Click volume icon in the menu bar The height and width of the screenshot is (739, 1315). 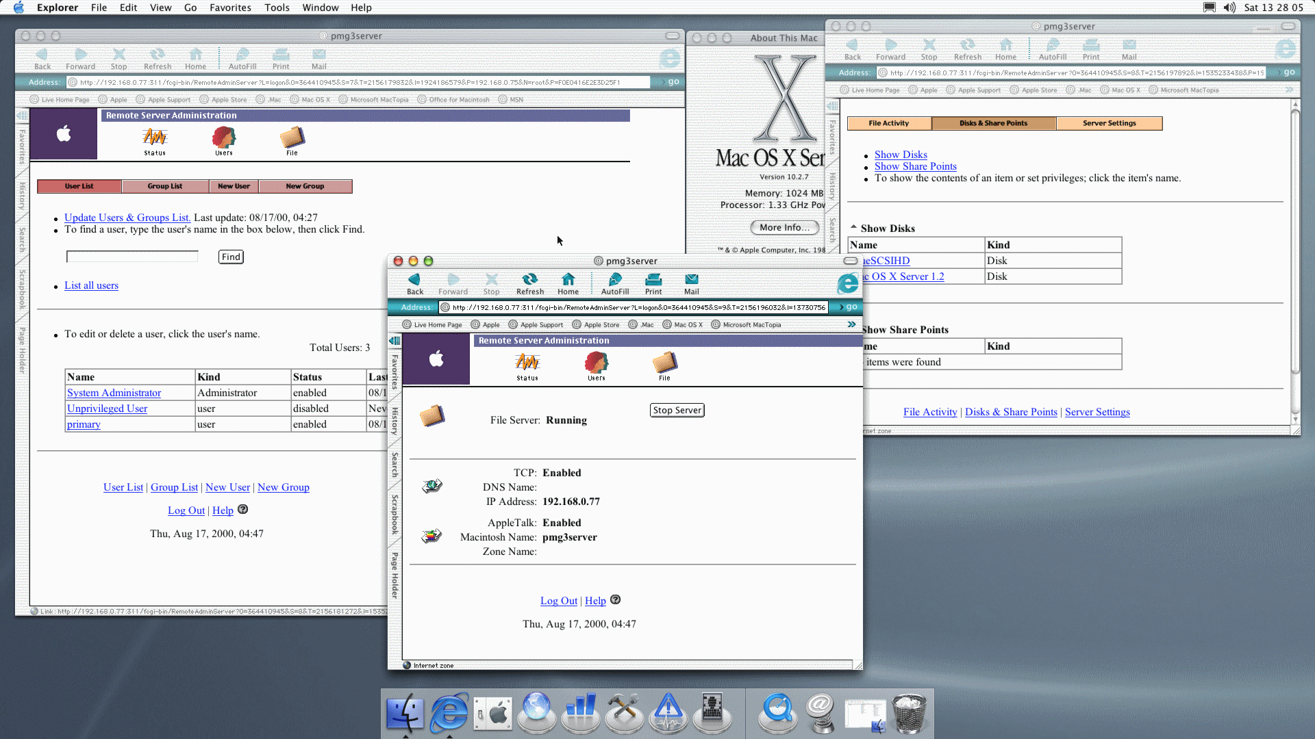point(1229,8)
